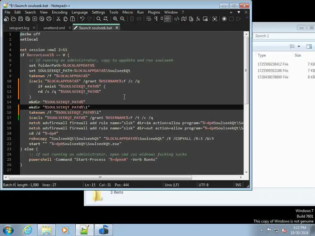
Task: Open the Replace tool icon
Action: pyautogui.click(x=106, y=19)
